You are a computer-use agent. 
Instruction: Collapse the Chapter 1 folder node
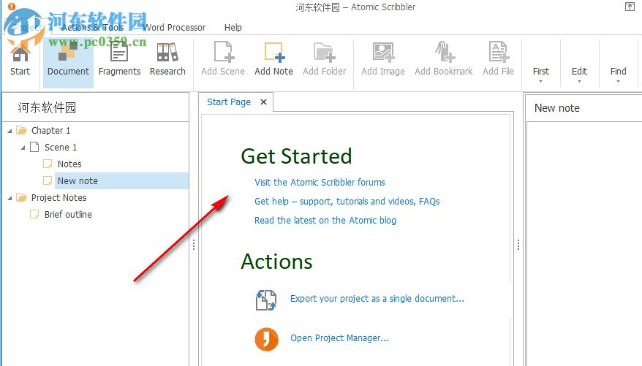coord(10,131)
